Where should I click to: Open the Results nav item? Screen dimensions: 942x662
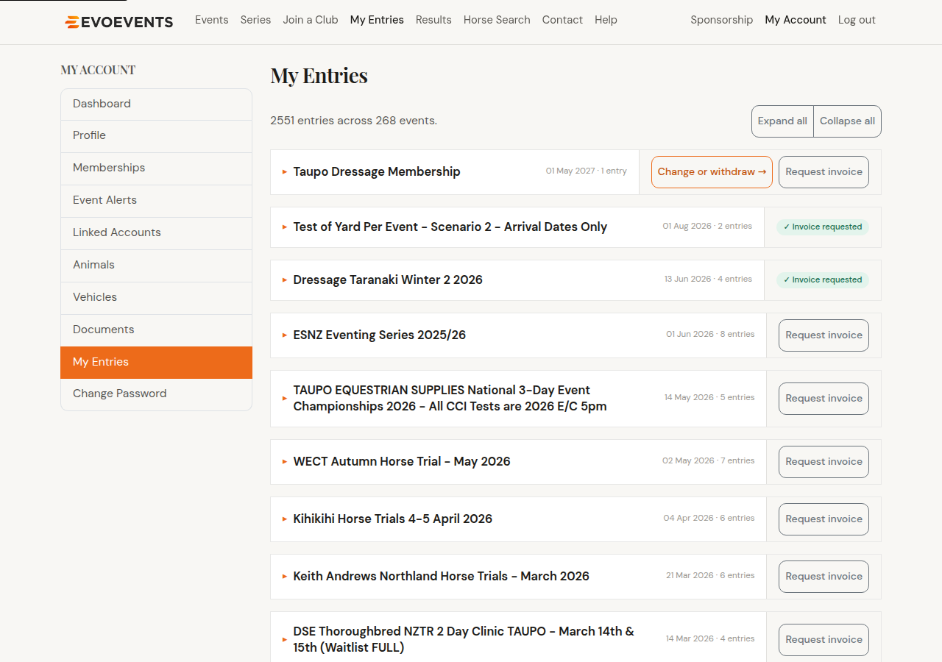coord(433,20)
